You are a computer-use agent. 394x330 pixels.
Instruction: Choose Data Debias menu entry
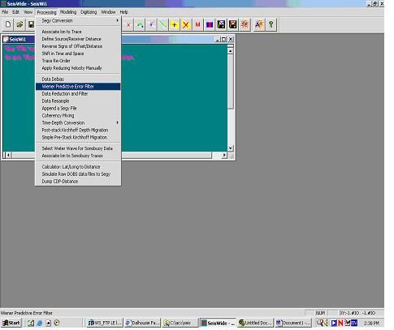[x=78, y=79]
